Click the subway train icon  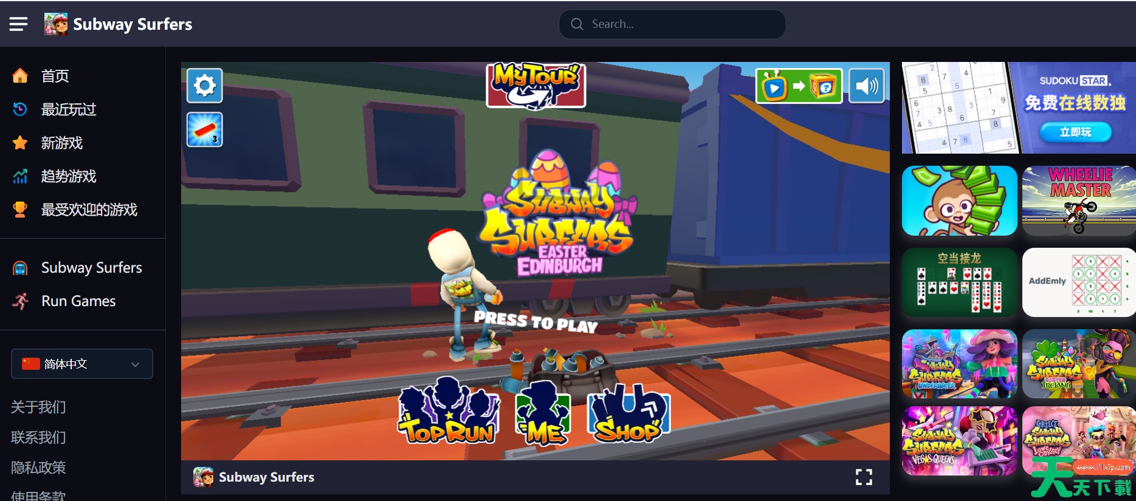20,268
